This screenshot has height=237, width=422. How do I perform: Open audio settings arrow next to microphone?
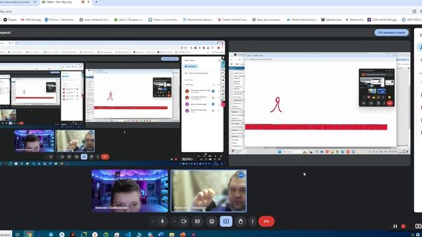coord(153,221)
